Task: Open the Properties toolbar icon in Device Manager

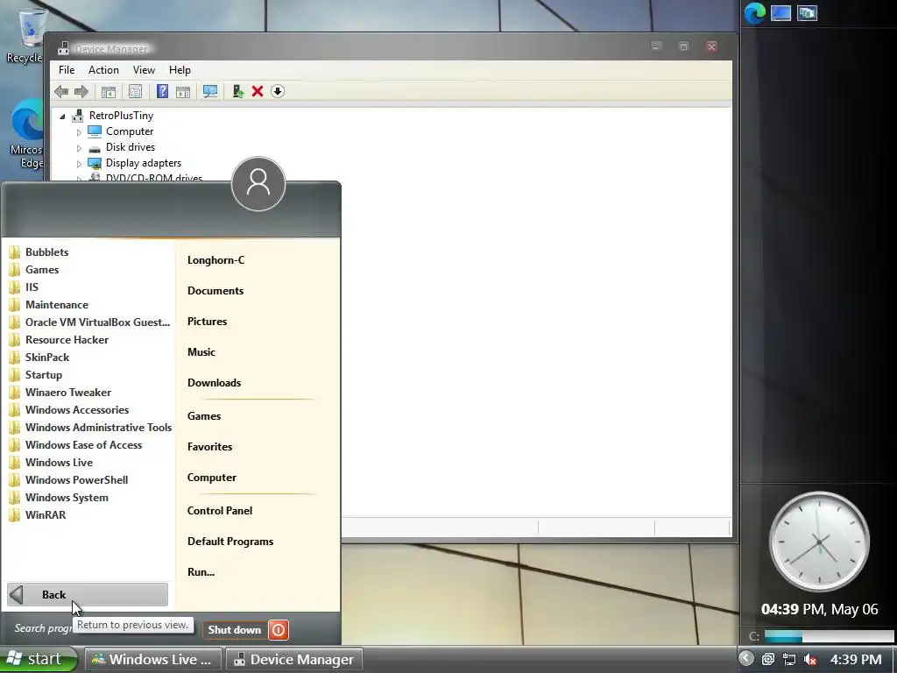Action: pos(135,91)
